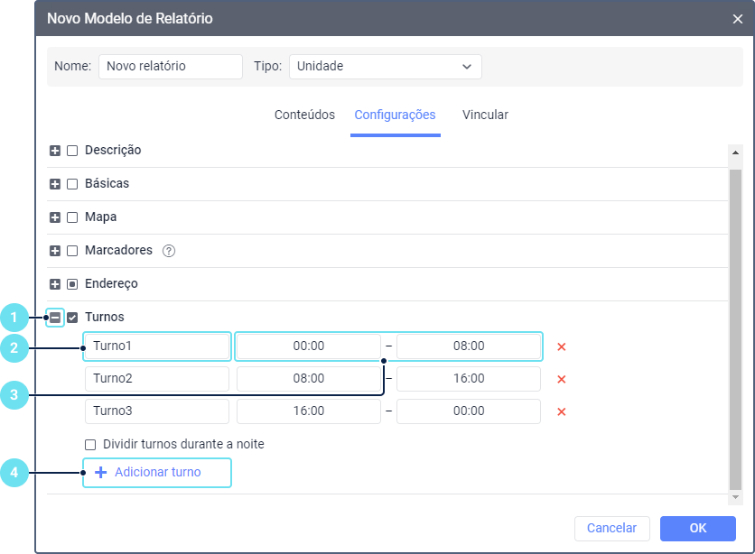755x554 pixels.
Task: Open the Vincular tab
Action: [485, 115]
